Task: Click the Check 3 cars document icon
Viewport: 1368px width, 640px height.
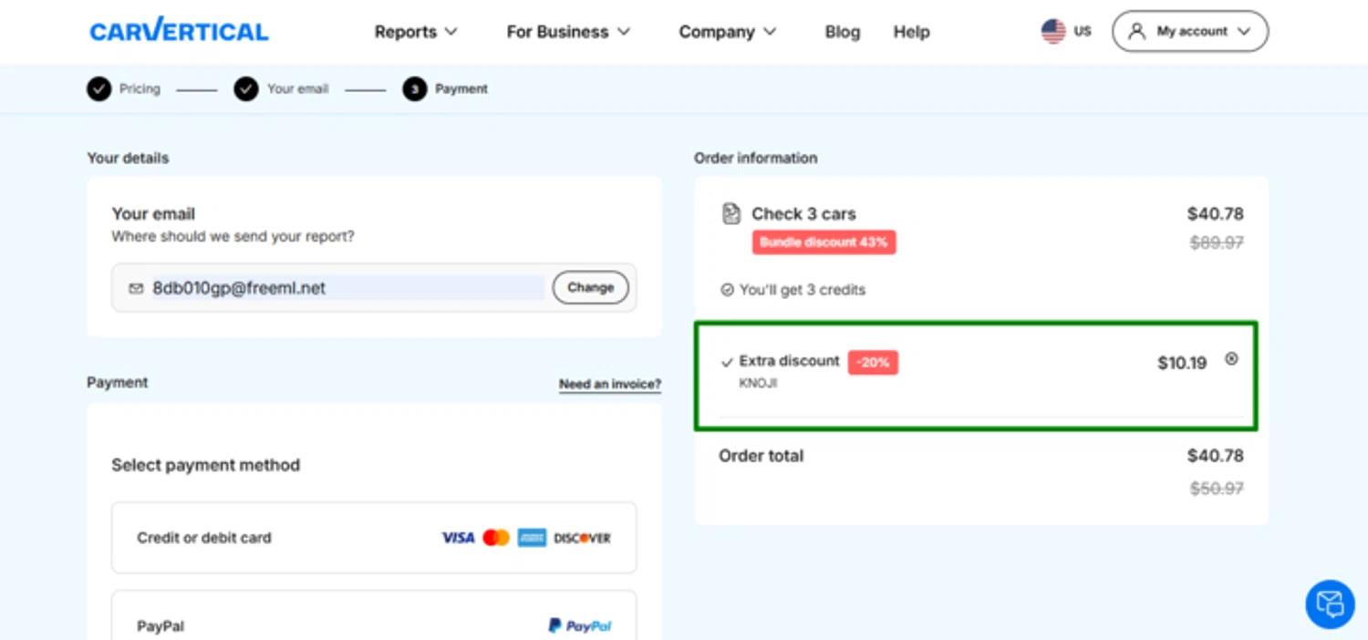Action: [731, 213]
